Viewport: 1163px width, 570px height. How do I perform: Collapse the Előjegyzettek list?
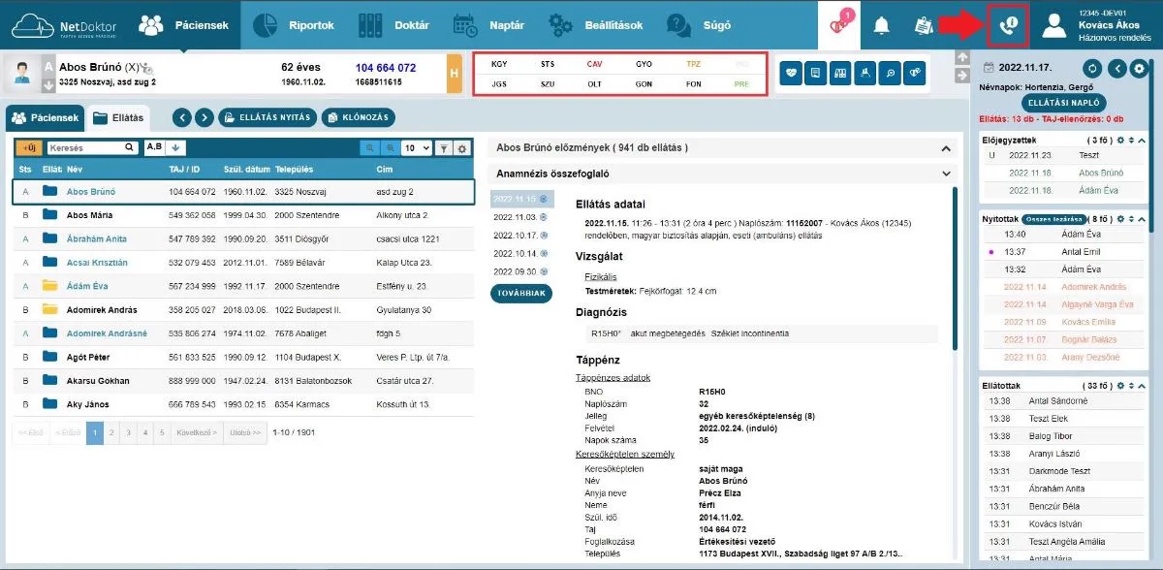coord(1141,140)
